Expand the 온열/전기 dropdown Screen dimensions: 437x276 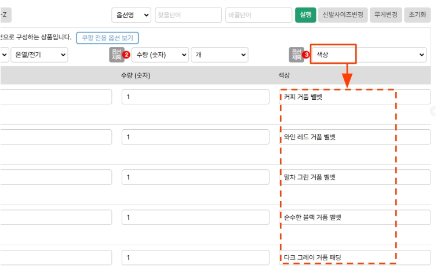tap(39, 55)
